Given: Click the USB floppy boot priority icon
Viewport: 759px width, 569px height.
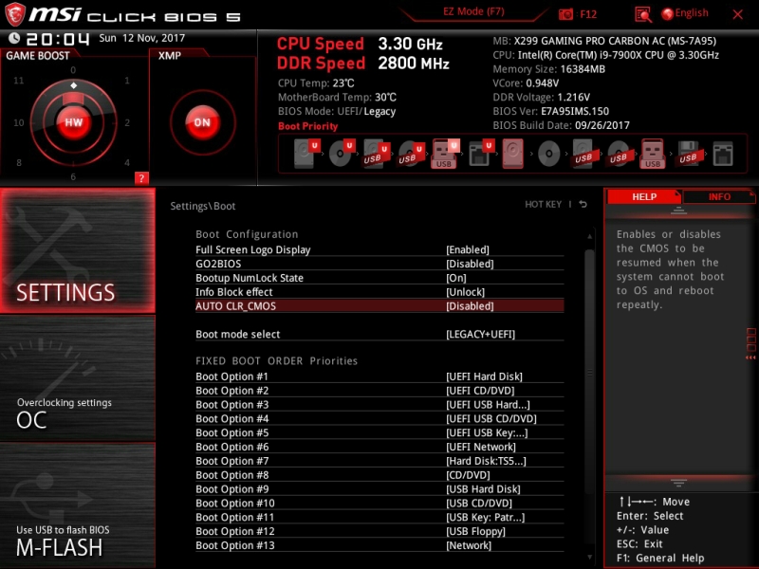Looking at the screenshot, I should pos(688,154).
